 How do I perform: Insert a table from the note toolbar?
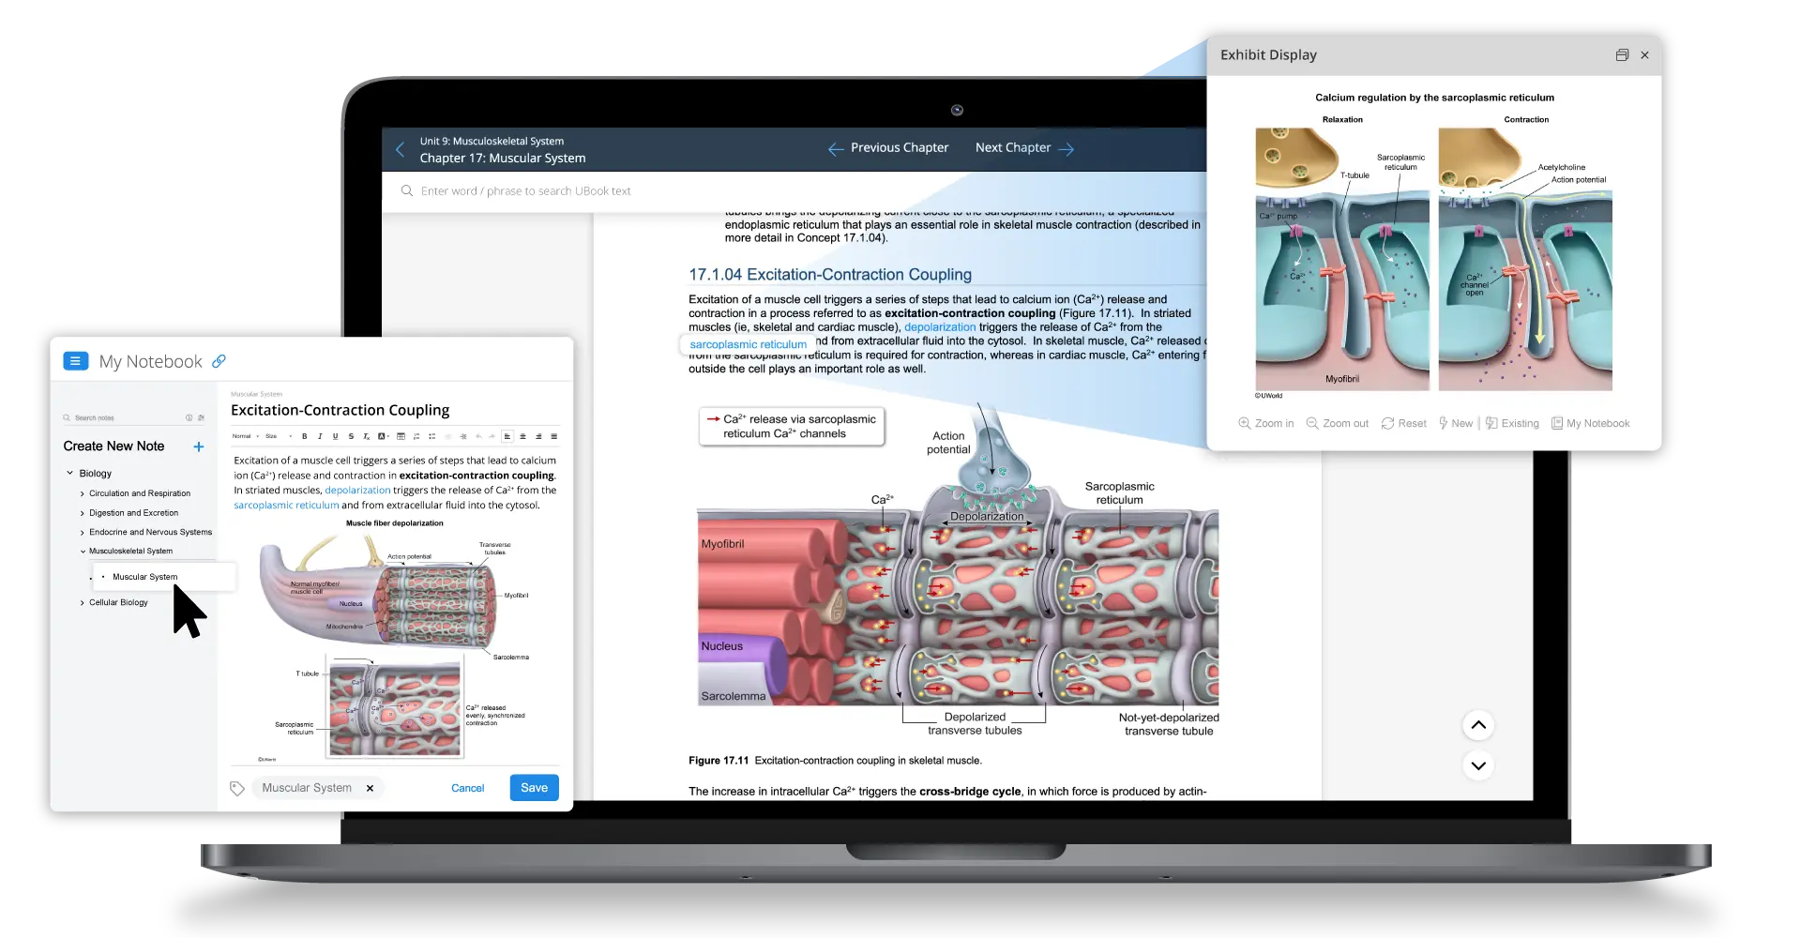(x=401, y=436)
